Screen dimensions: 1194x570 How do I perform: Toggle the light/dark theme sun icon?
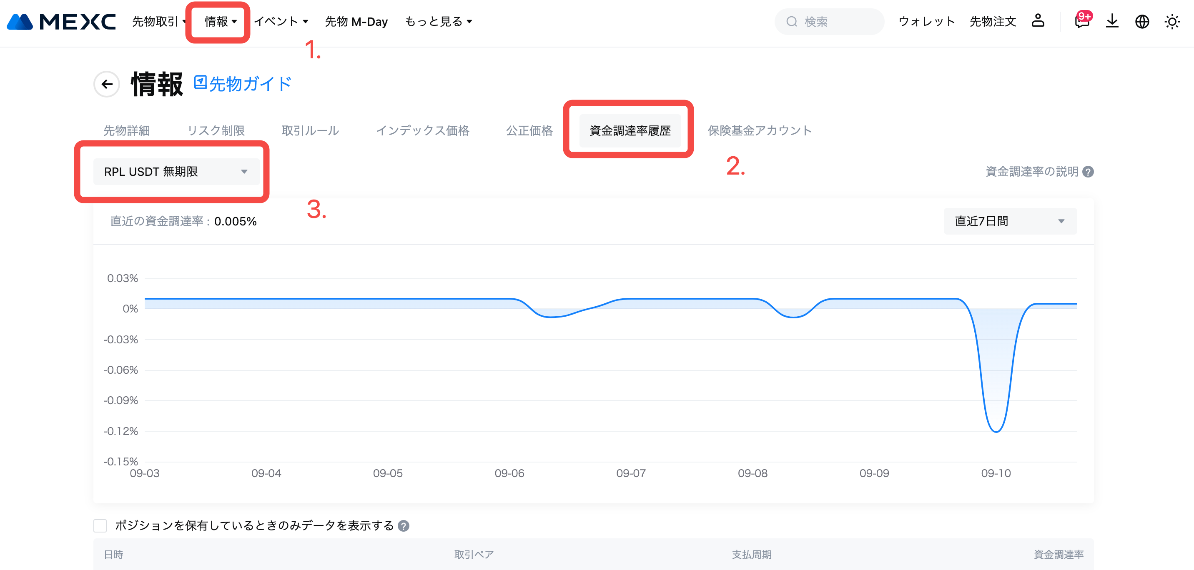point(1172,21)
